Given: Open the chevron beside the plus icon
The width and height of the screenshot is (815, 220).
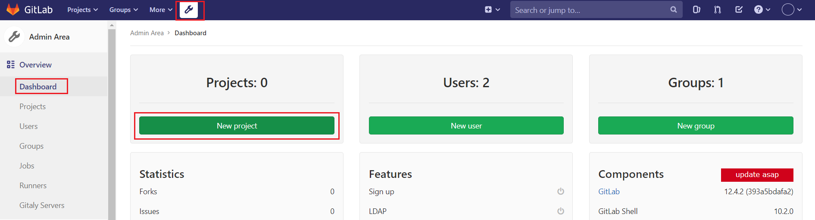Looking at the screenshot, I should 498,9.
